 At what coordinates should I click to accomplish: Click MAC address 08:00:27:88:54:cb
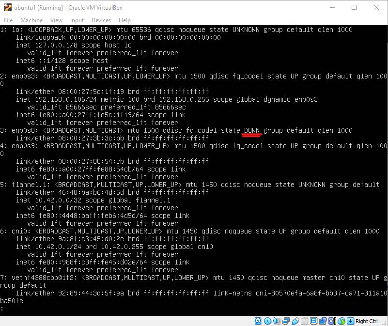[91, 161]
